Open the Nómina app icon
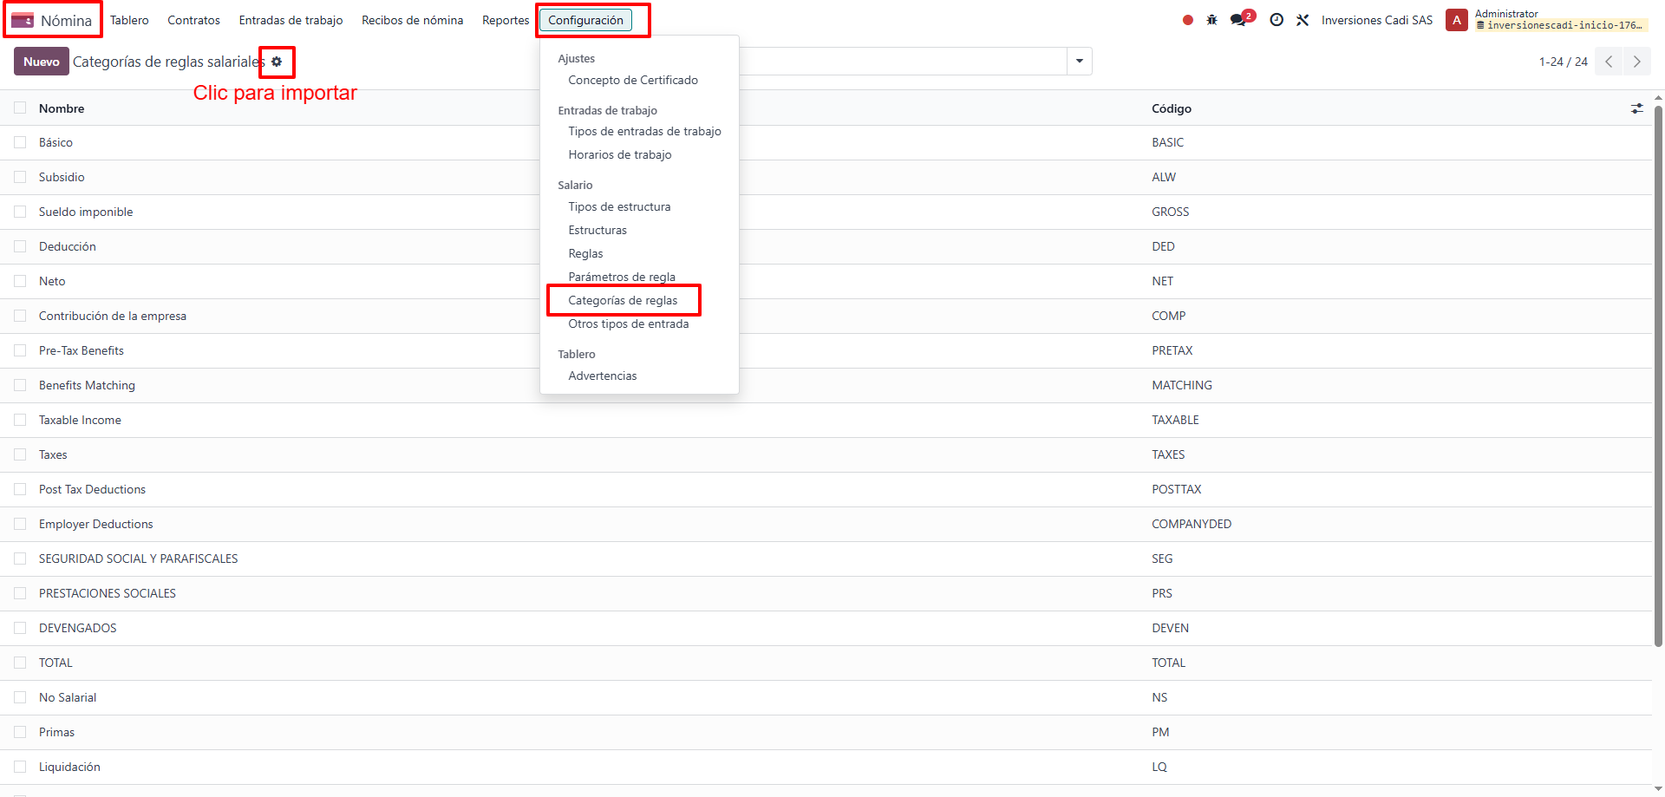Screen dimensions: 1665x797 pyautogui.click(x=23, y=20)
